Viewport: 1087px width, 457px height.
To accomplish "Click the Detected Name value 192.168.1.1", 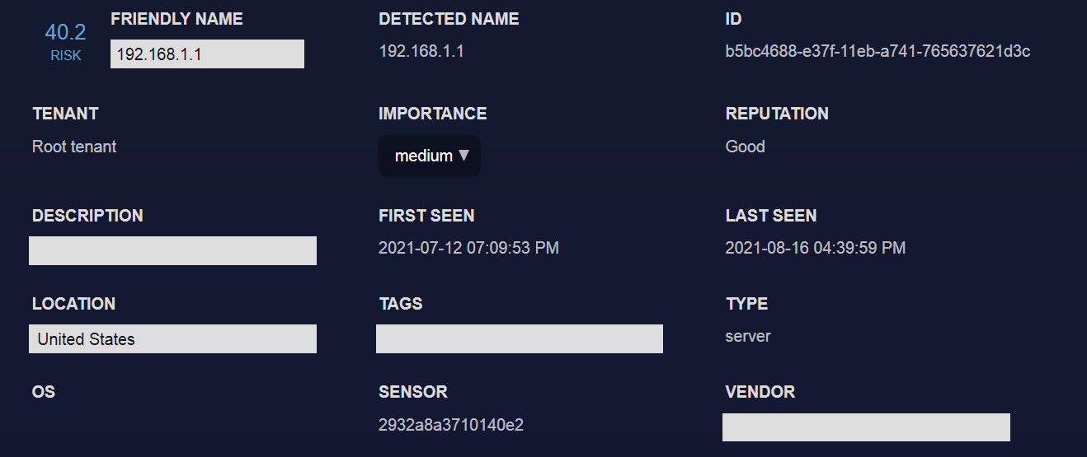I will [x=421, y=51].
